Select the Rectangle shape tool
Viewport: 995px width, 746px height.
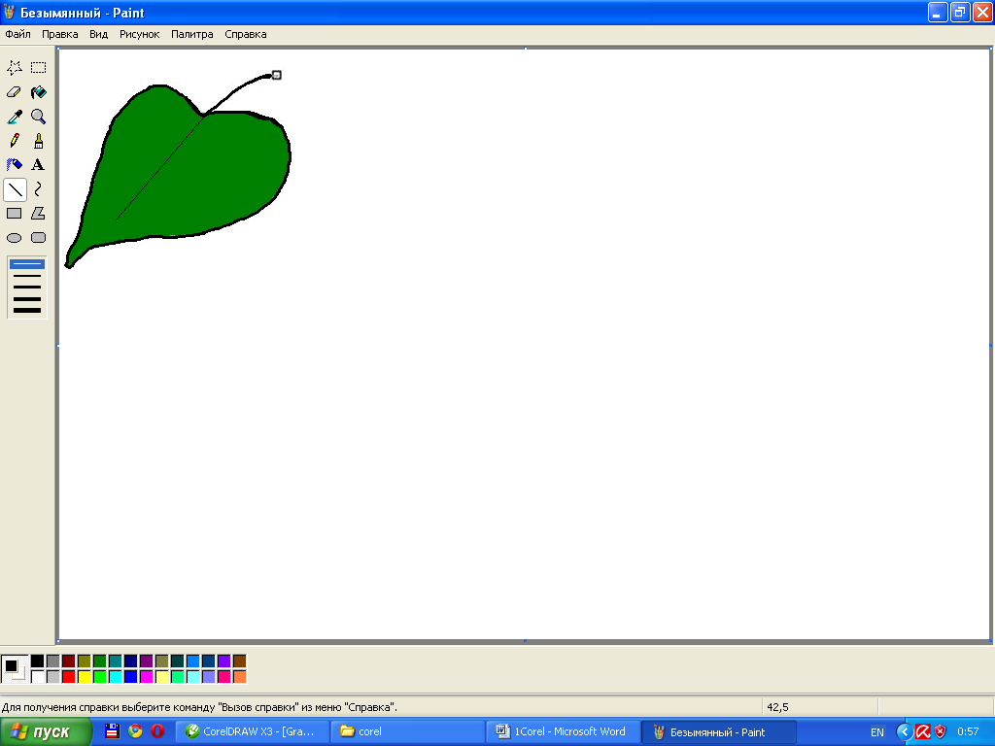click(x=15, y=213)
